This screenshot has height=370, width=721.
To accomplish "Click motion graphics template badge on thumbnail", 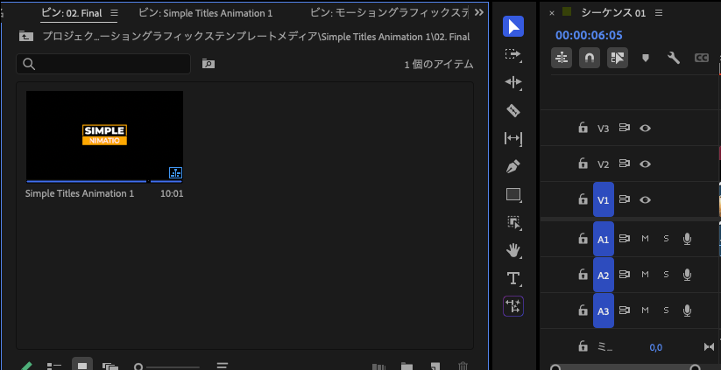I will pos(176,172).
